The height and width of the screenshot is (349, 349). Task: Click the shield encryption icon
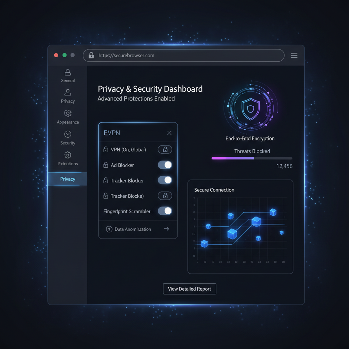coord(251,109)
